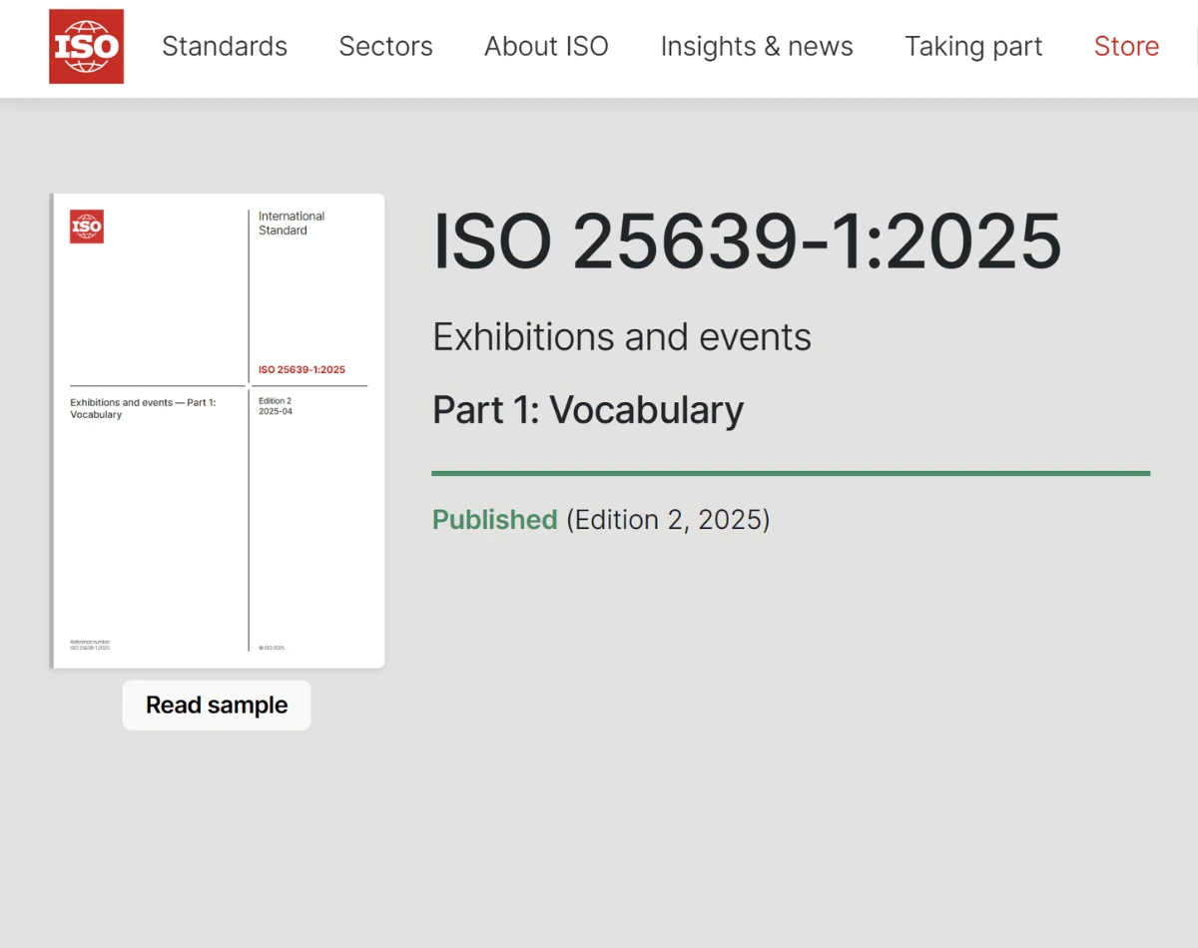1198x948 pixels.
Task: Click the green Published status label
Action: [x=494, y=520]
